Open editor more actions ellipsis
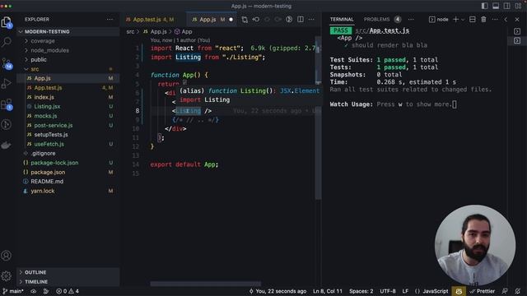 click(x=311, y=20)
